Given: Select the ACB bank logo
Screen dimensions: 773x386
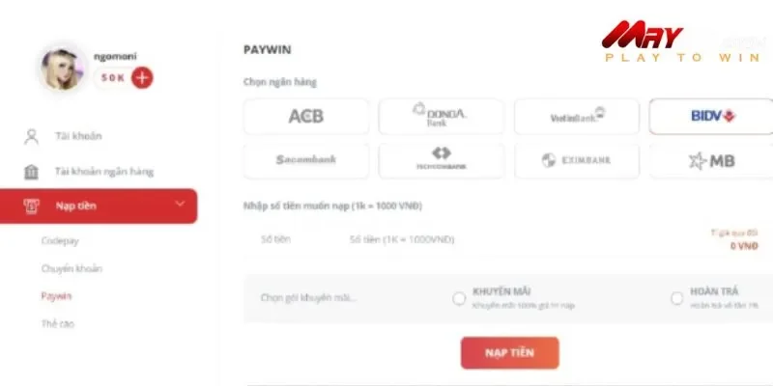Looking at the screenshot, I should coord(306,117).
